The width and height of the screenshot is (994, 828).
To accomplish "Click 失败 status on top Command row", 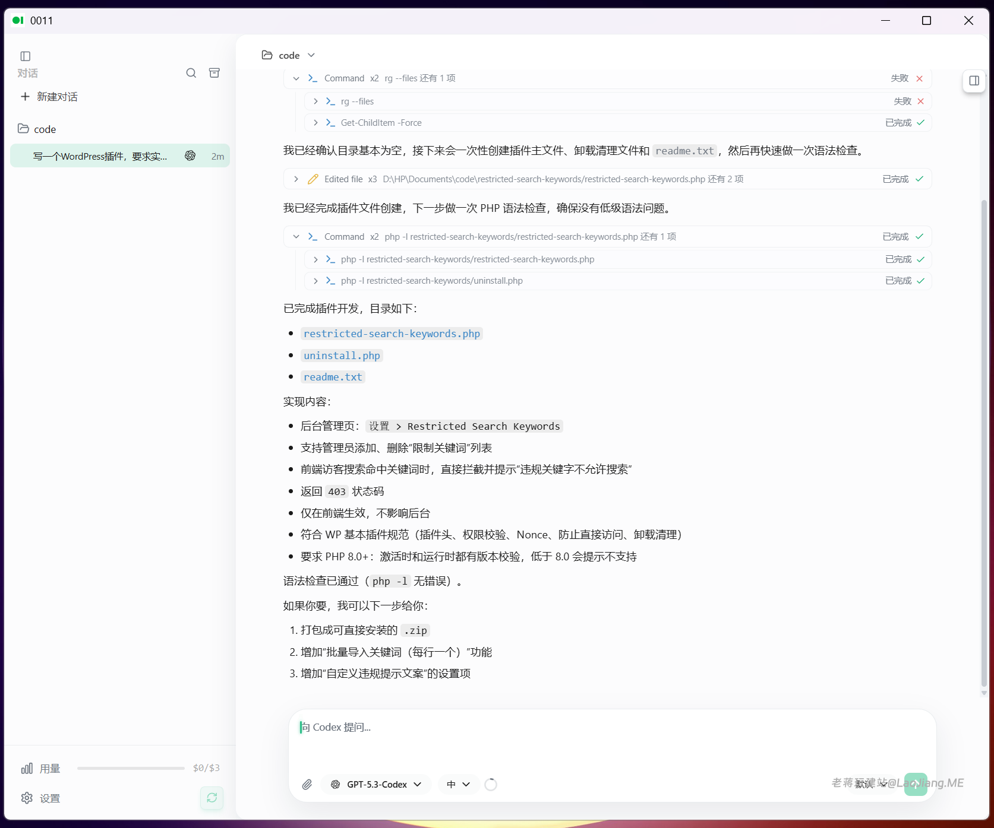I will point(900,78).
